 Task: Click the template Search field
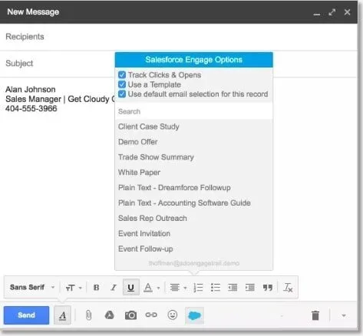[194, 111]
